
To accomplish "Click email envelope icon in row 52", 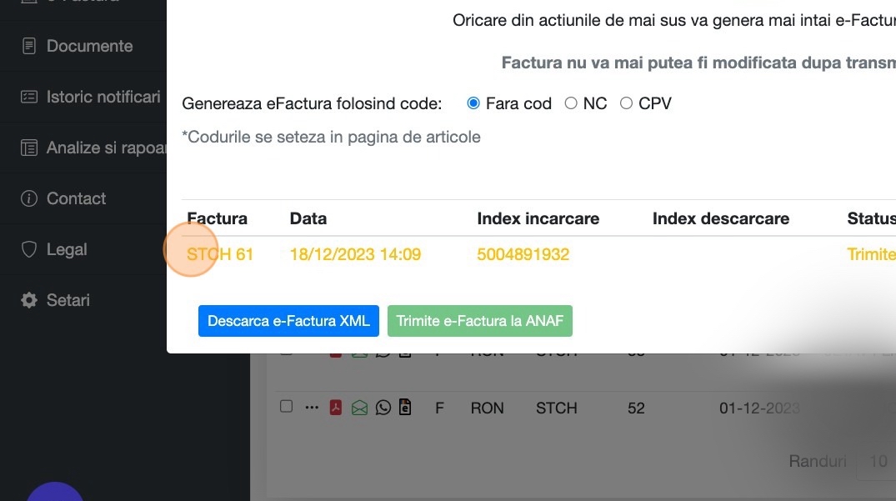I will click(359, 408).
